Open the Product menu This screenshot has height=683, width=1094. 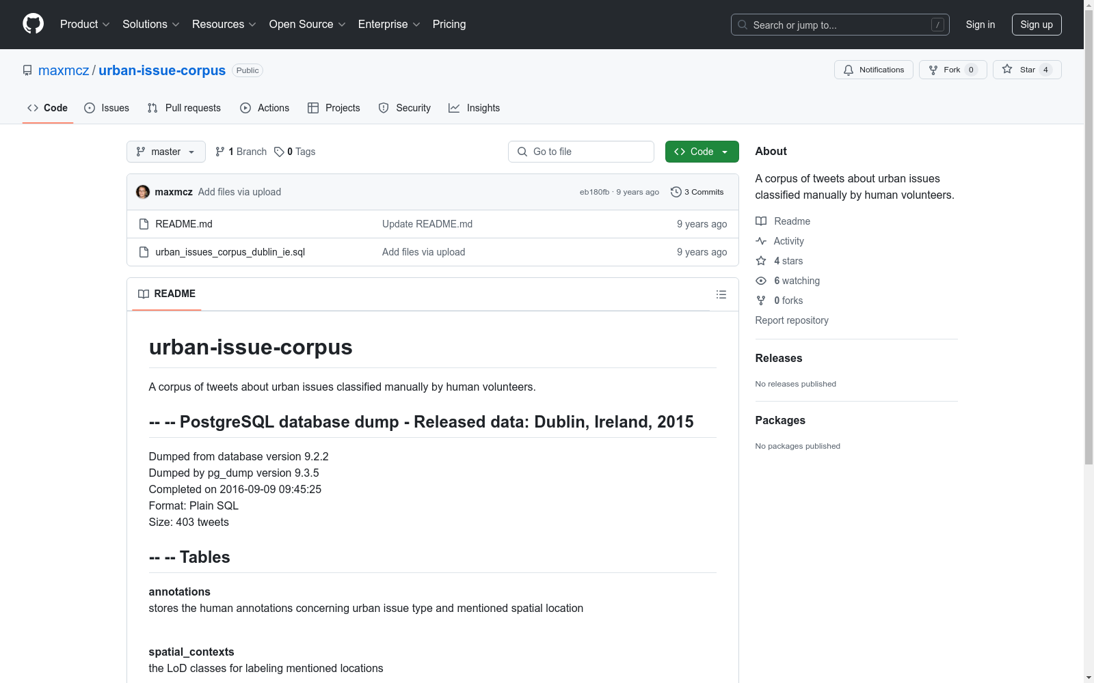(85, 25)
